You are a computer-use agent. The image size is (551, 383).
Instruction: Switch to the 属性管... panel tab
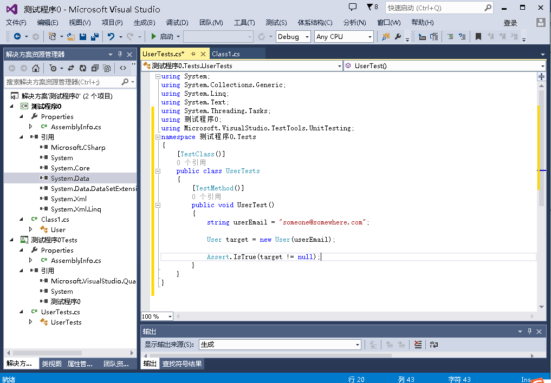pyautogui.click(x=80, y=364)
